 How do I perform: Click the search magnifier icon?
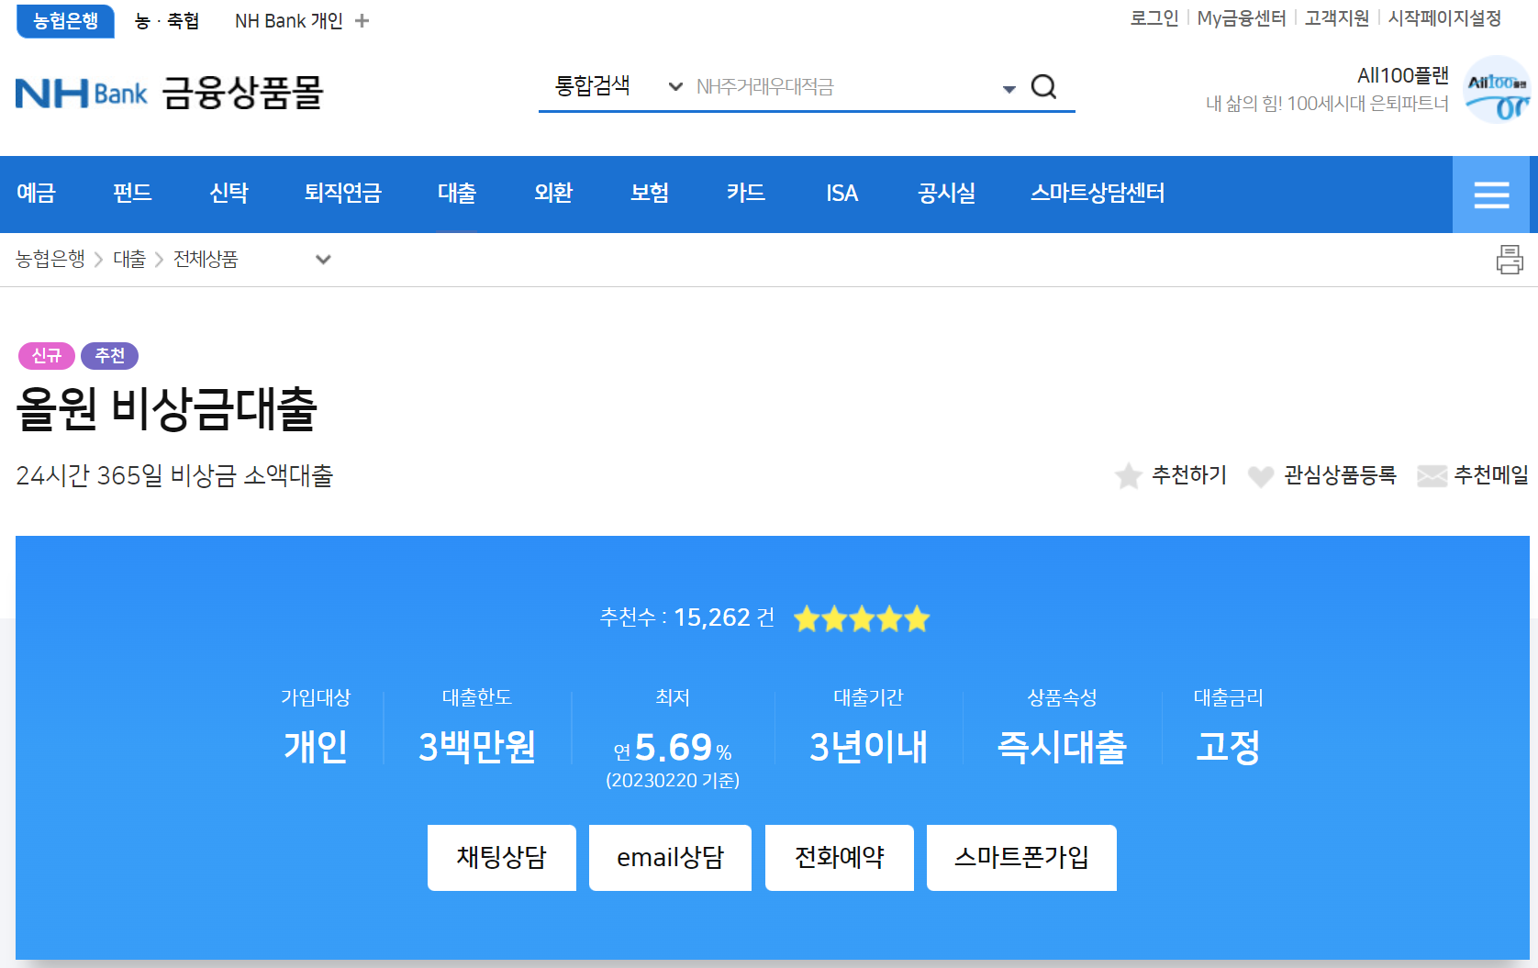click(x=1043, y=87)
